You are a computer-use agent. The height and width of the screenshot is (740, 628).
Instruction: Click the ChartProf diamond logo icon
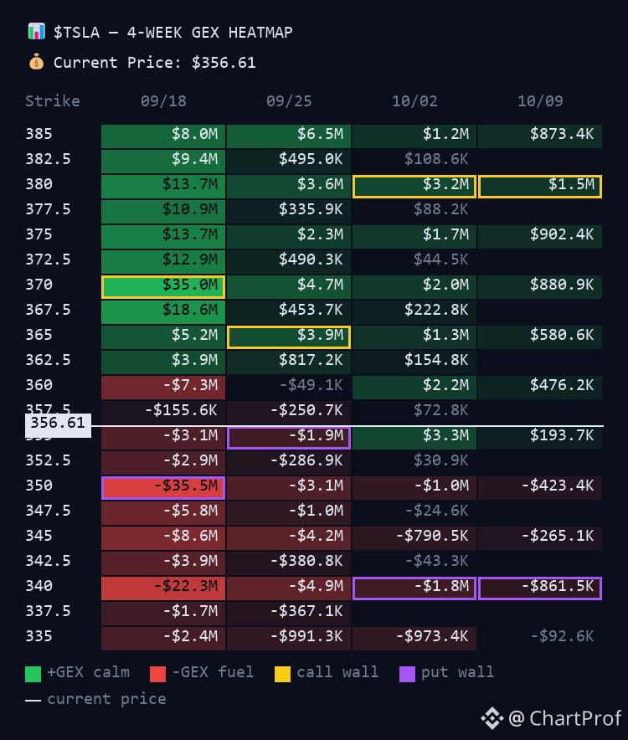coord(492,718)
